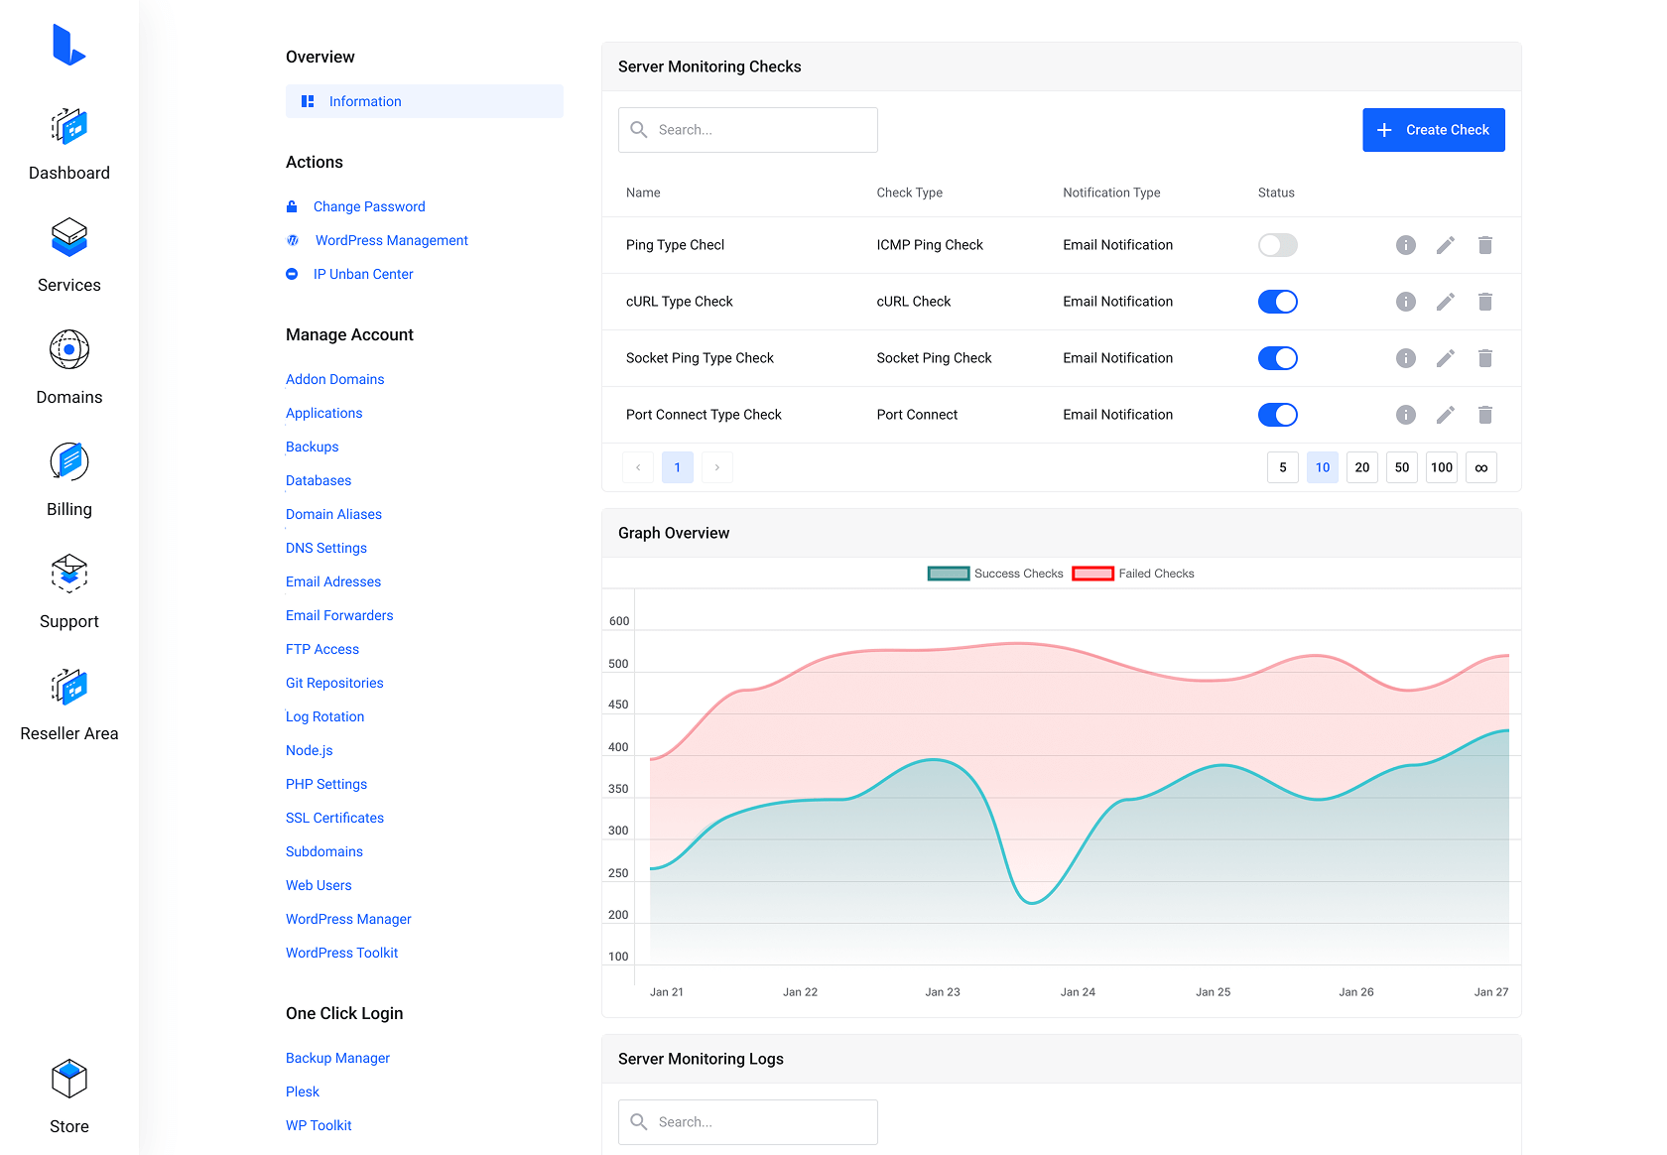Open Email Forwarders link
Image resolution: width=1667 pixels, height=1155 pixels.
point(339,615)
